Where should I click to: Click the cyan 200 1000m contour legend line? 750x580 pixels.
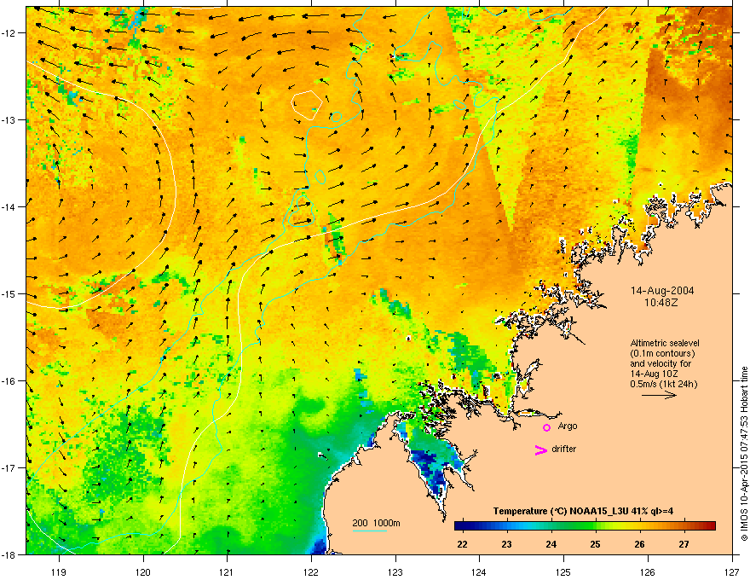point(369,531)
